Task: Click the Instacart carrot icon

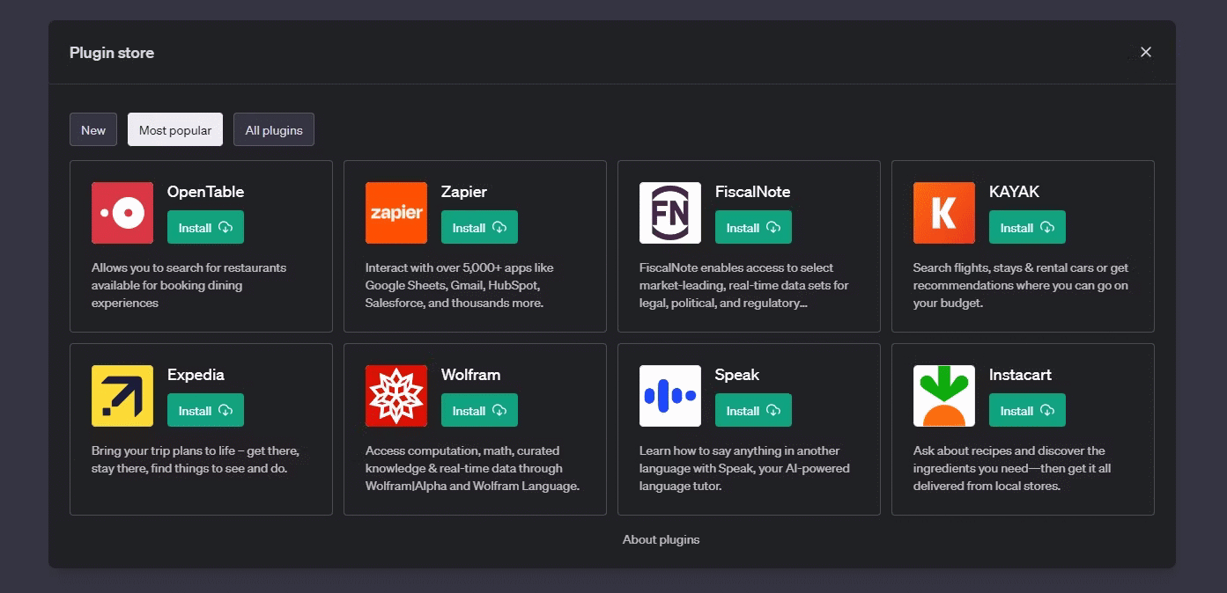Action: pyautogui.click(x=943, y=396)
